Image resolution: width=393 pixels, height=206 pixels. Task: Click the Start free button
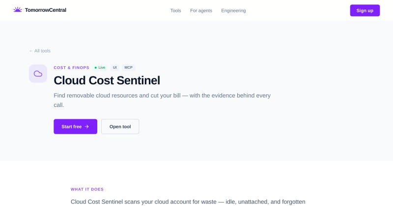pos(76,127)
